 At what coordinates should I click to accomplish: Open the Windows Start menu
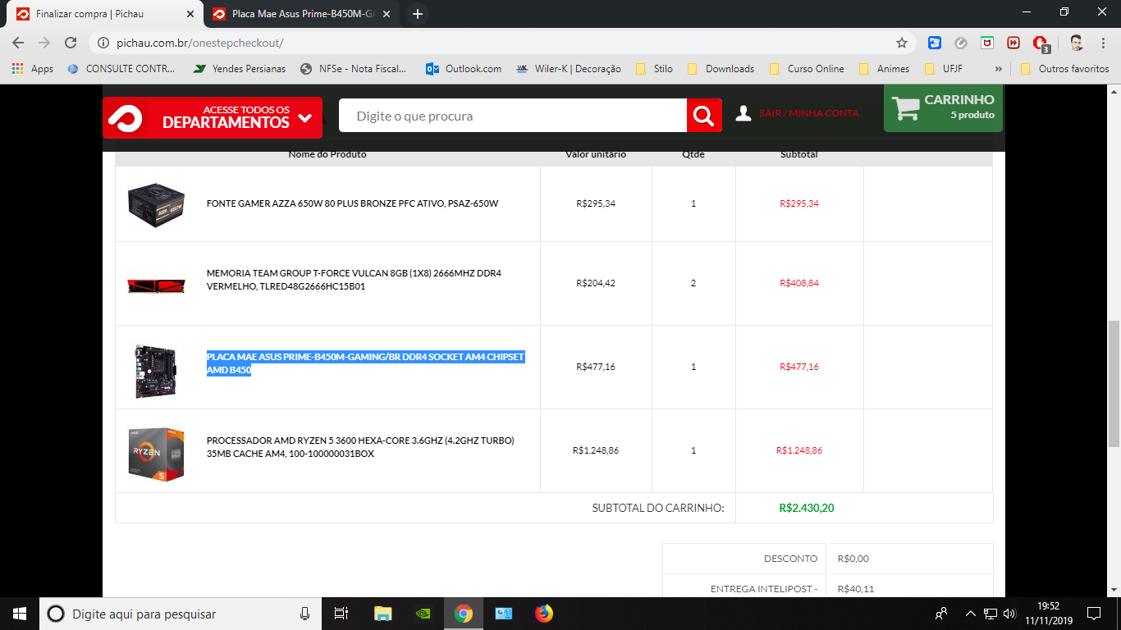pos(20,614)
